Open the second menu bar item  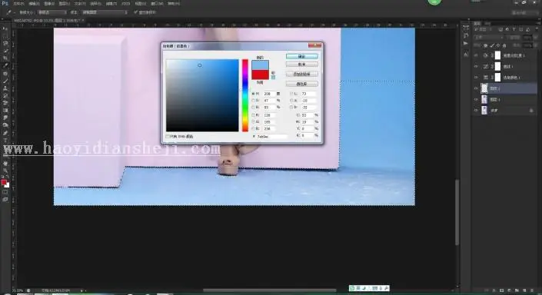pos(34,3)
